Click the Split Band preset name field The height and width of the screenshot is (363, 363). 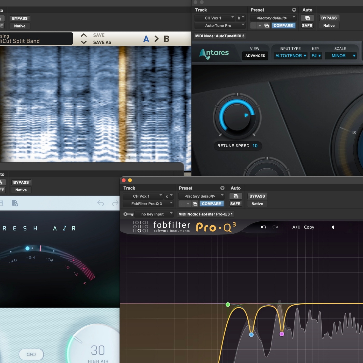[x=36, y=39]
